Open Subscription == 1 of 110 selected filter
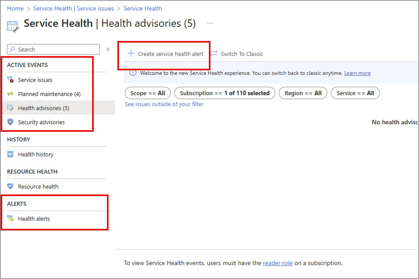The image size is (419, 279). tap(225, 93)
